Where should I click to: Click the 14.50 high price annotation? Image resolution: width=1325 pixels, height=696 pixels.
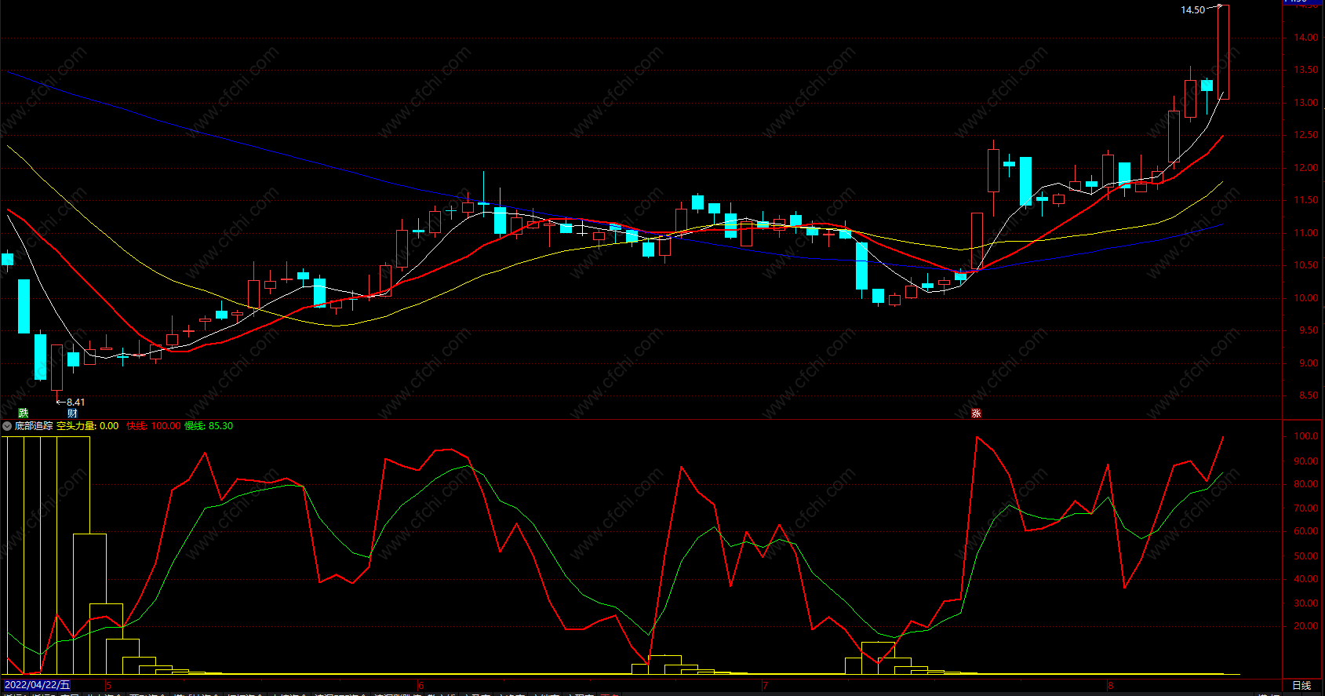point(1192,10)
